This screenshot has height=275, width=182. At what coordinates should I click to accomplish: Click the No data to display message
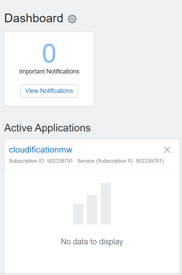pos(92,242)
